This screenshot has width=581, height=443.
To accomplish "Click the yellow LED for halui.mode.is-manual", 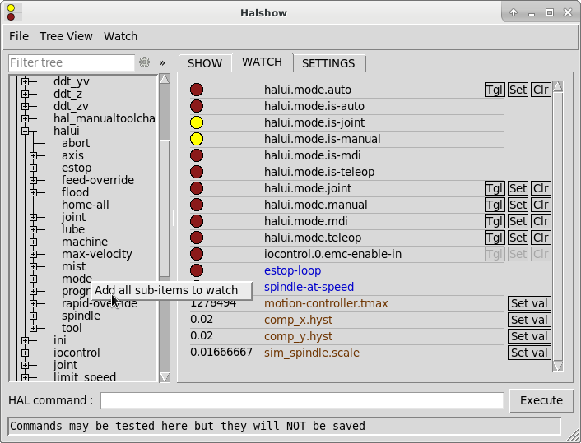I will (x=197, y=139).
